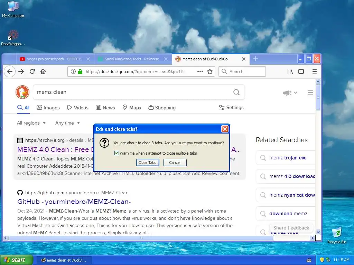Screen dimensions: 354x265
Task: Select related search memz nyan cat
Action: (286, 195)
